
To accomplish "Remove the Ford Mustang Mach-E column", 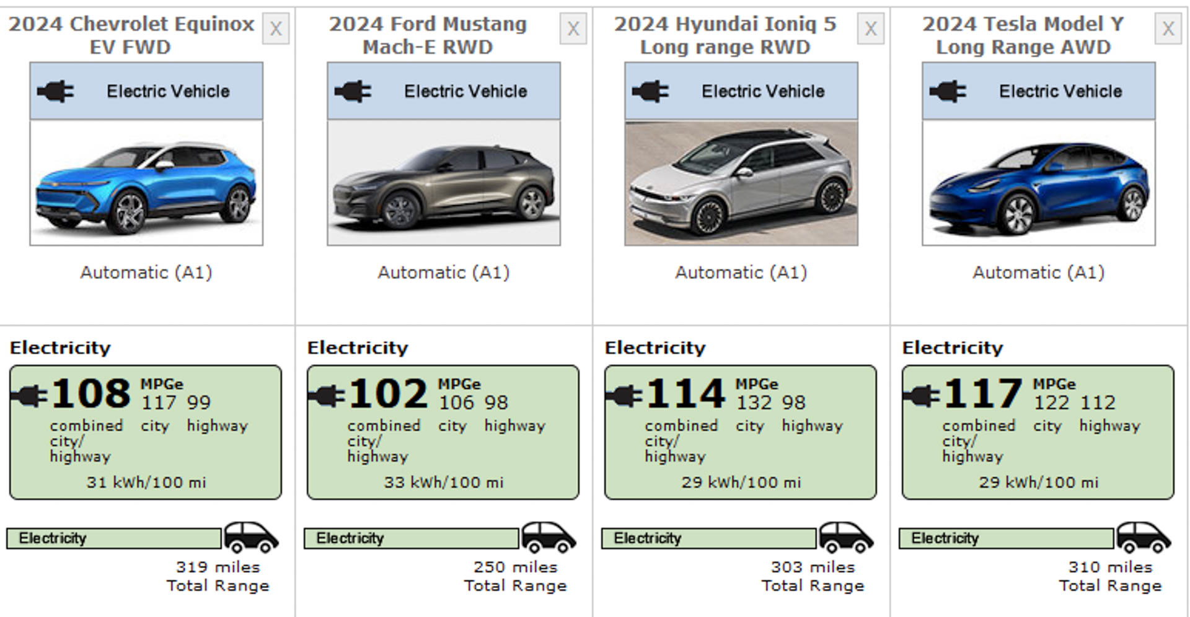I will click(573, 28).
